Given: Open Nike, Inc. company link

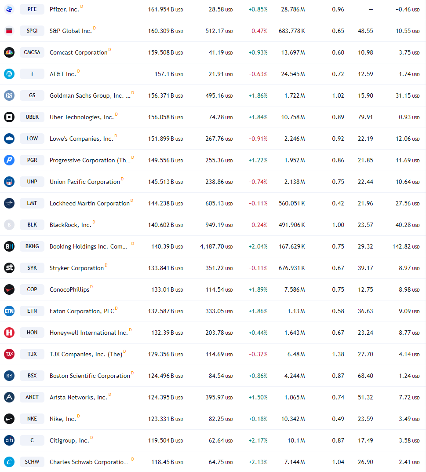Looking at the screenshot, I should [63, 419].
